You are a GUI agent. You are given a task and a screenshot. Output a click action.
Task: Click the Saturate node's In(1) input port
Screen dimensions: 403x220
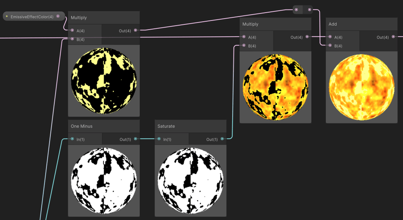point(159,139)
